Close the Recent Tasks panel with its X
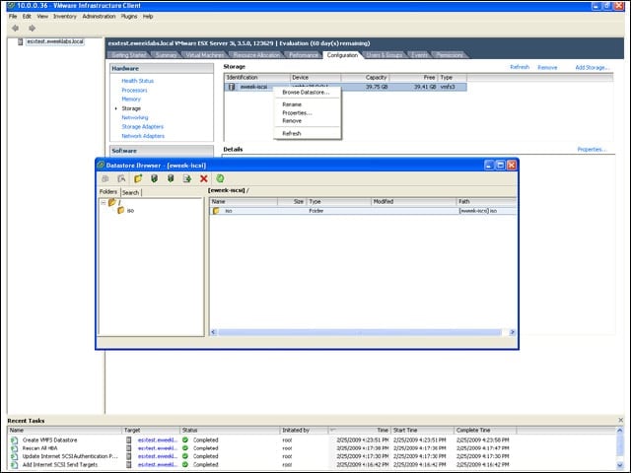This screenshot has height=473, width=631. [x=620, y=420]
